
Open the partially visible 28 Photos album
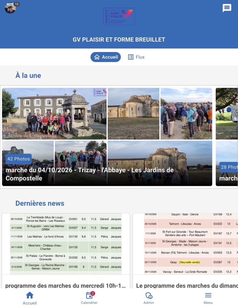(227, 137)
